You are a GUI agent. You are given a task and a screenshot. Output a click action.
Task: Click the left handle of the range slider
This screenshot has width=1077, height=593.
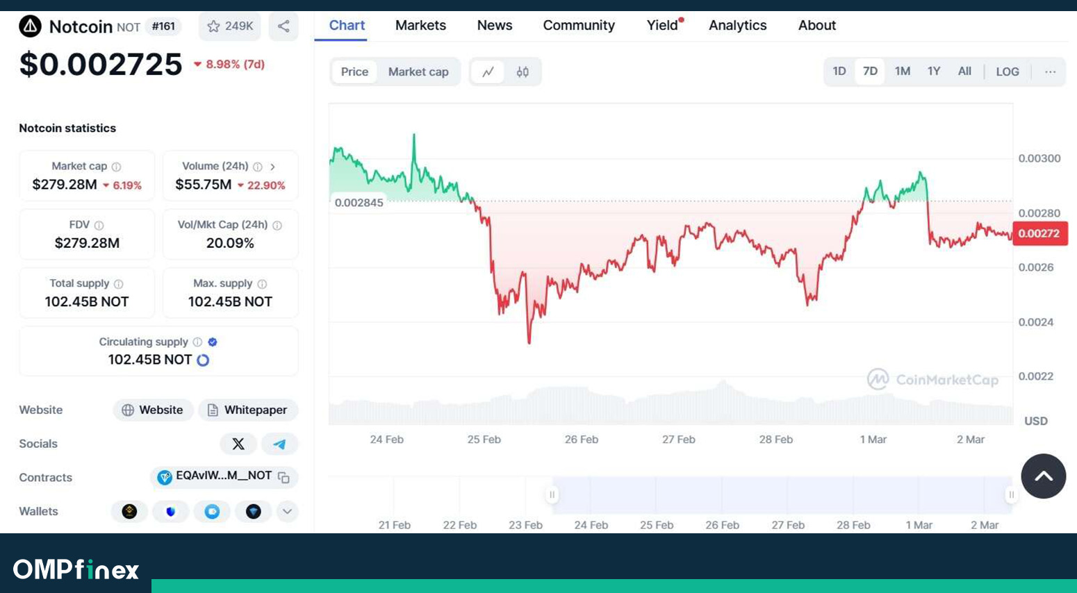tap(552, 494)
